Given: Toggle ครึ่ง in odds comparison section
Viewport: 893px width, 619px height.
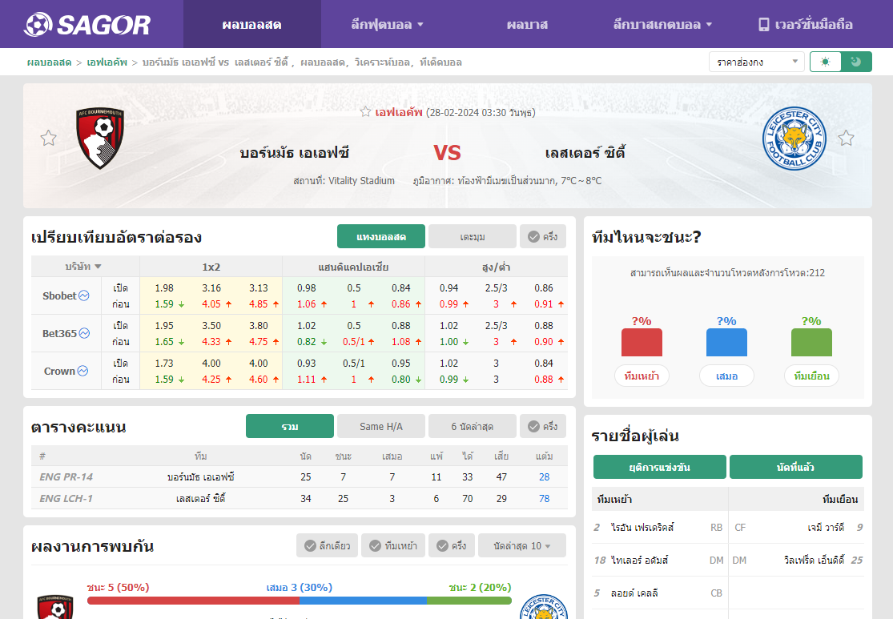Looking at the screenshot, I should click(x=543, y=236).
